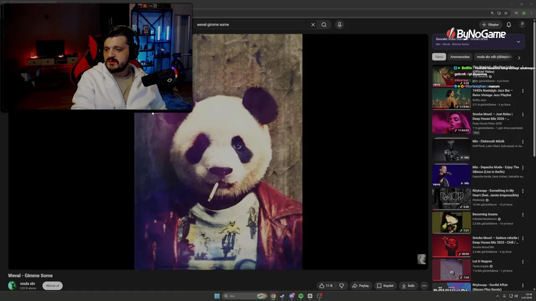Viewport: 536px width, 301px height.
Task: Open options for Smoke Mood Just Relax
Action: coord(523,115)
